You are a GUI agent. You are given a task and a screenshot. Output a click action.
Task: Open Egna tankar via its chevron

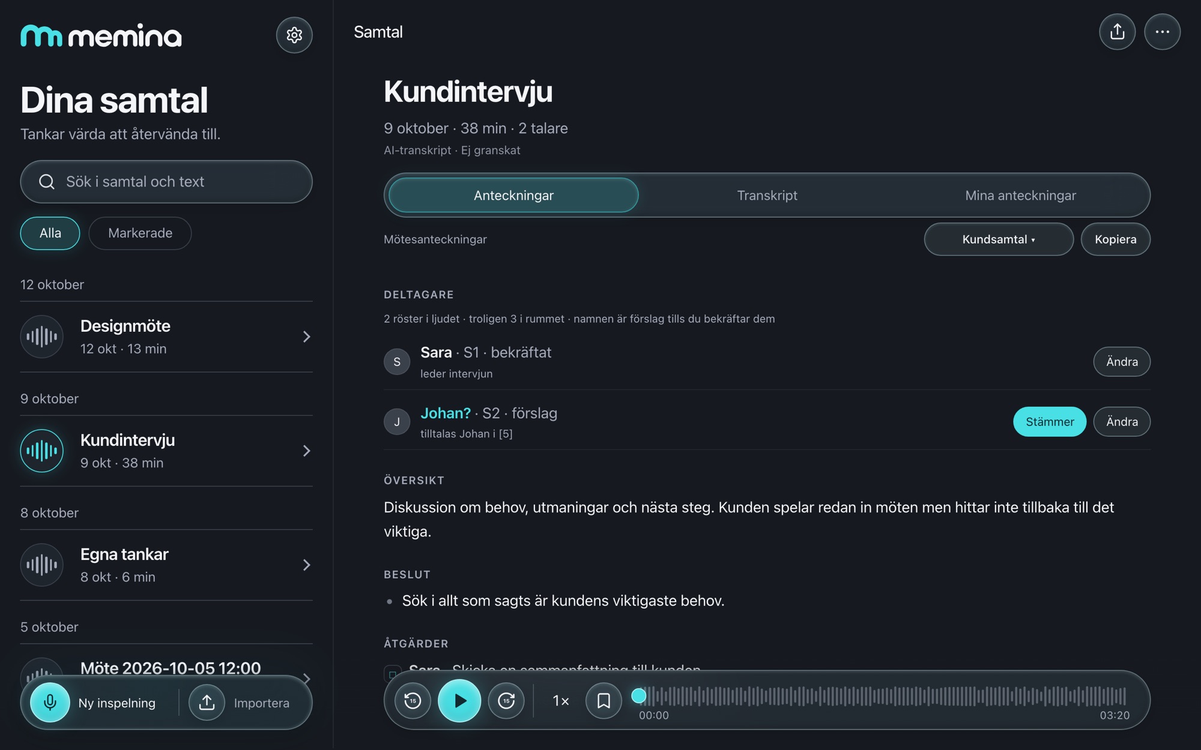(x=306, y=565)
